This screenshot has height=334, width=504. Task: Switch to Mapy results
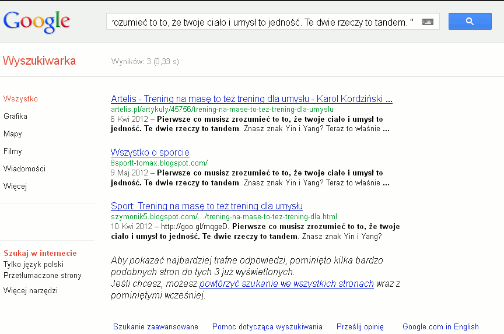click(12, 134)
